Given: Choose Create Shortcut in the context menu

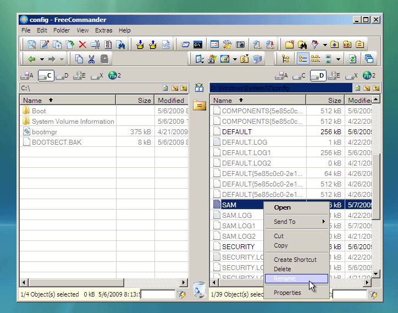Looking at the screenshot, I should coord(296,260).
